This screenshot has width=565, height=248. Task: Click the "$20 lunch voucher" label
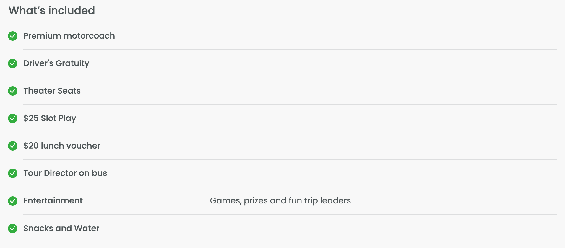[62, 146]
